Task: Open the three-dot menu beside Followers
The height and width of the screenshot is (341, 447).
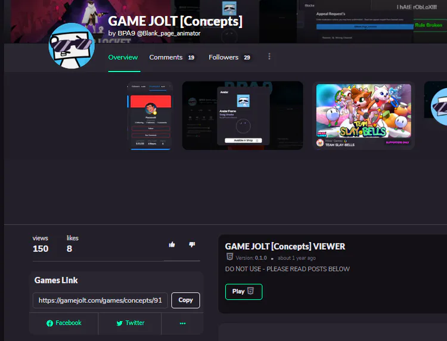Action: click(269, 57)
